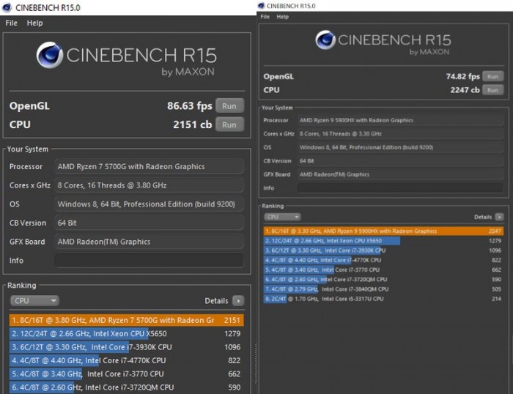
Task: Run the CPU test showing 2247 cb
Action: [x=492, y=90]
